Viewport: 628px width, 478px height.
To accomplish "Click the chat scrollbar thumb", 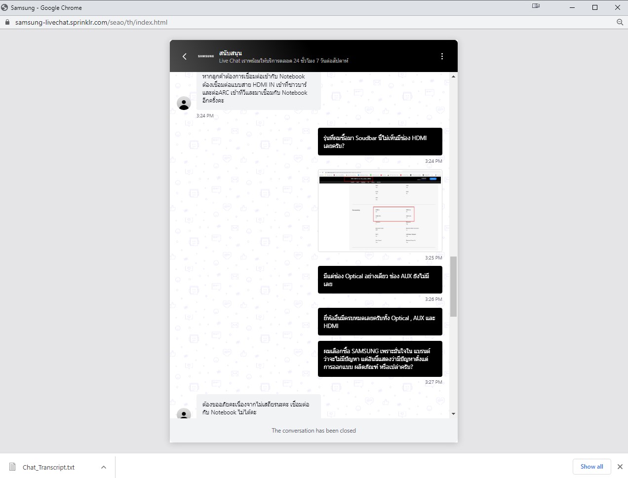I will 453,287.
